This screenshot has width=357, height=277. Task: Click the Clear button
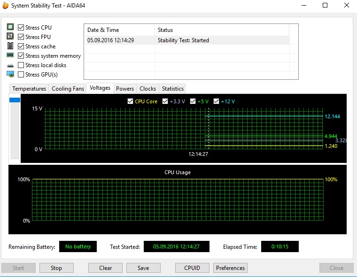tap(105, 268)
